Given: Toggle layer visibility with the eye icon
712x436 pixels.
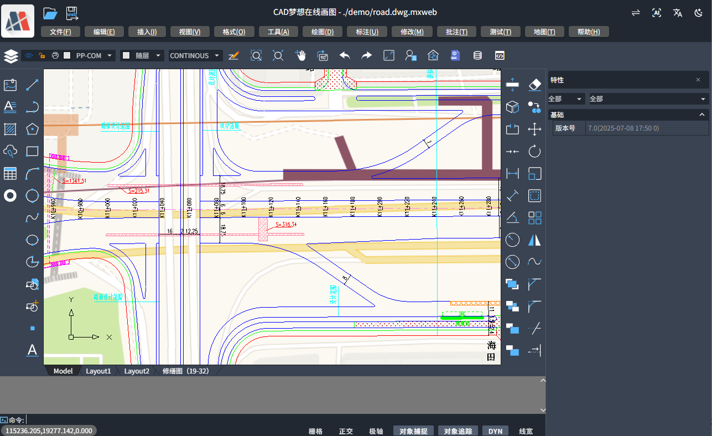Looking at the screenshot, I should pyautogui.click(x=28, y=55).
